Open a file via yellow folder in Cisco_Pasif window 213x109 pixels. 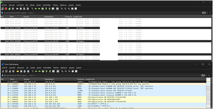[18, 71]
